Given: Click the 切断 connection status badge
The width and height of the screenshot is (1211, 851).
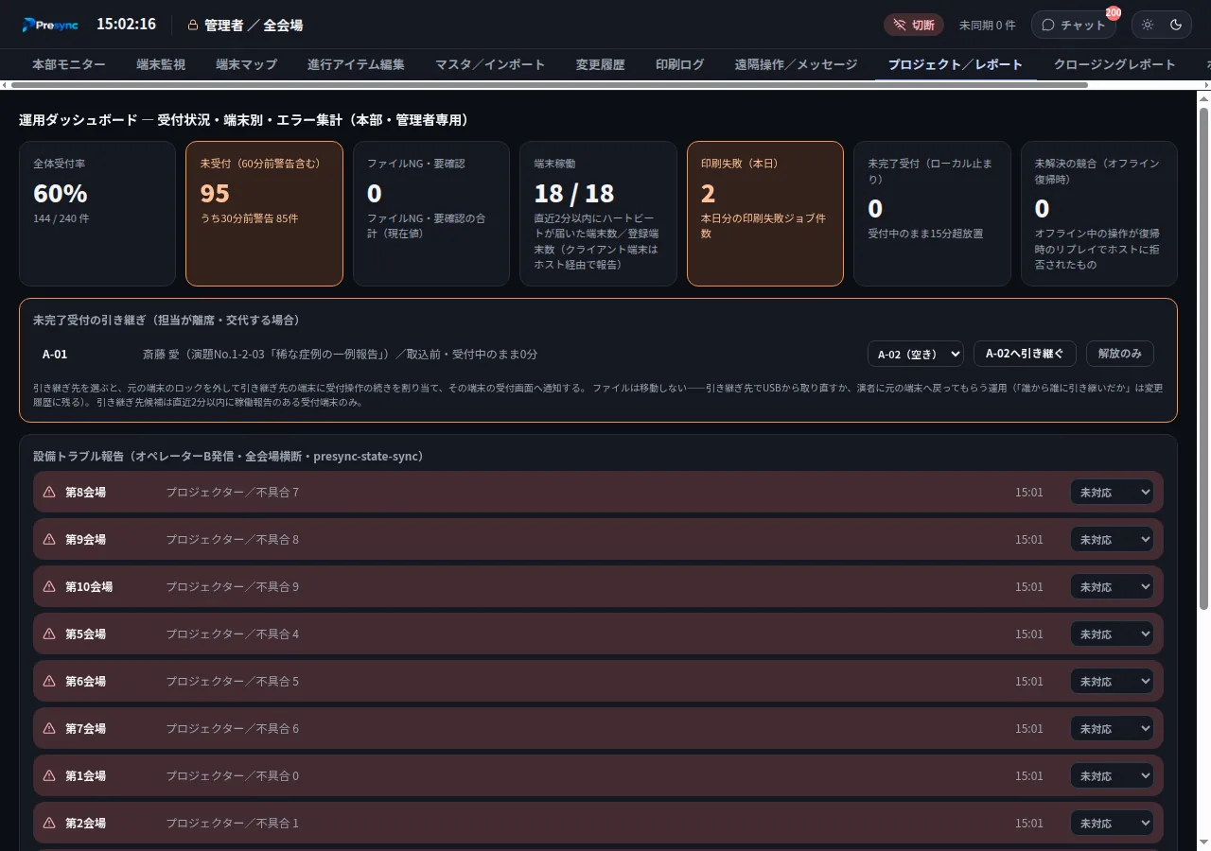Looking at the screenshot, I should (914, 25).
